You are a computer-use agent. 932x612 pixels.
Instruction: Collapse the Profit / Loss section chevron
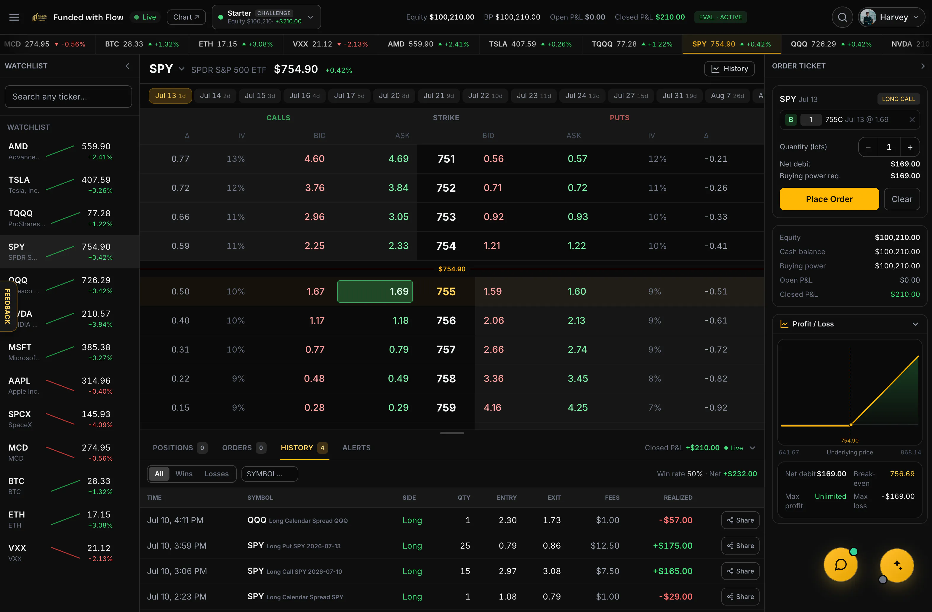coord(915,324)
